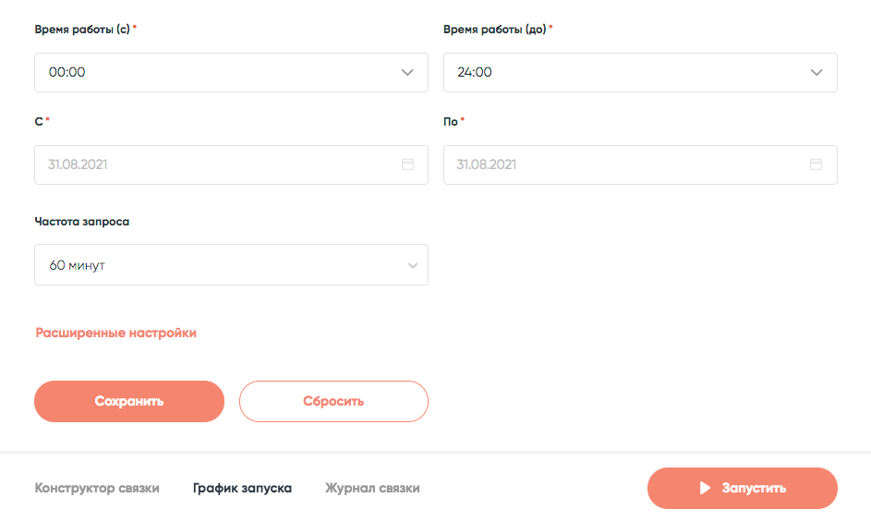Open the "Журнал связки" tab

click(x=372, y=488)
